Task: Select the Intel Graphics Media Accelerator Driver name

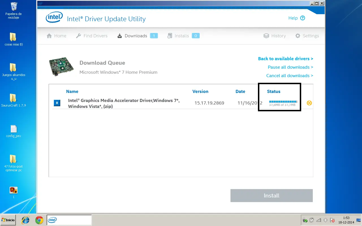Action: tap(124, 103)
